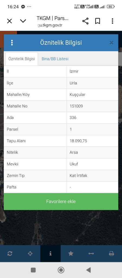Toggle the info tool in bottom toolbar

(50, 254)
